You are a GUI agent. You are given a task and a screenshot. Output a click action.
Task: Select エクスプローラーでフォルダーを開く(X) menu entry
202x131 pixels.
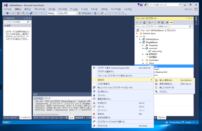(x=123, y=122)
